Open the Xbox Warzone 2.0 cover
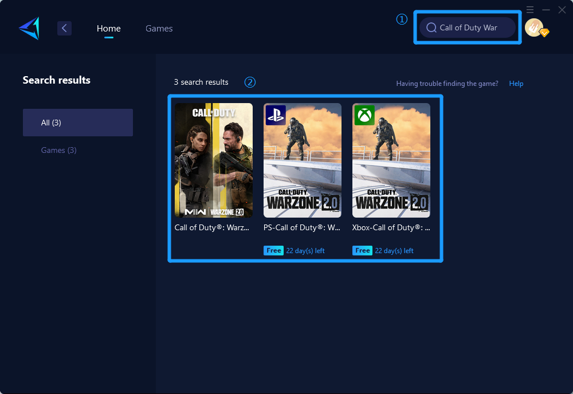The image size is (573, 394). tap(391, 160)
